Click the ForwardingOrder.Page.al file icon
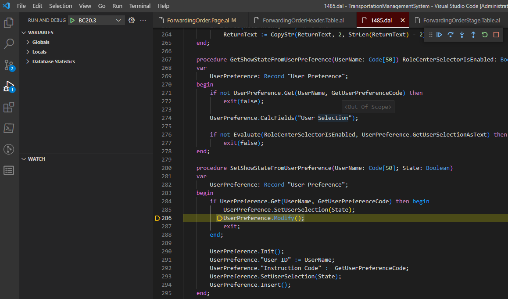This screenshot has height=299, width=508. click(161, 21)
